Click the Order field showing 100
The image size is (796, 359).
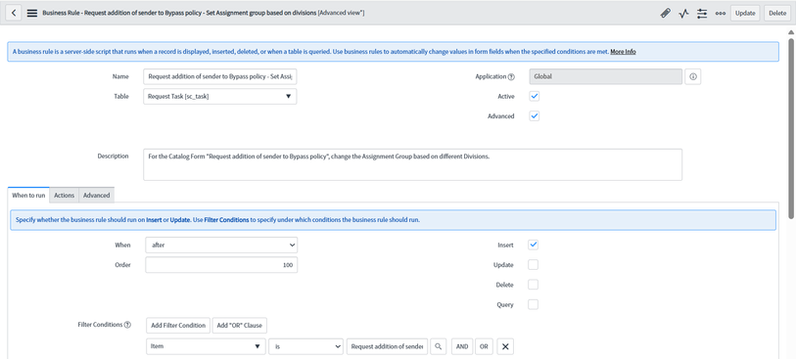coord(221,265)
